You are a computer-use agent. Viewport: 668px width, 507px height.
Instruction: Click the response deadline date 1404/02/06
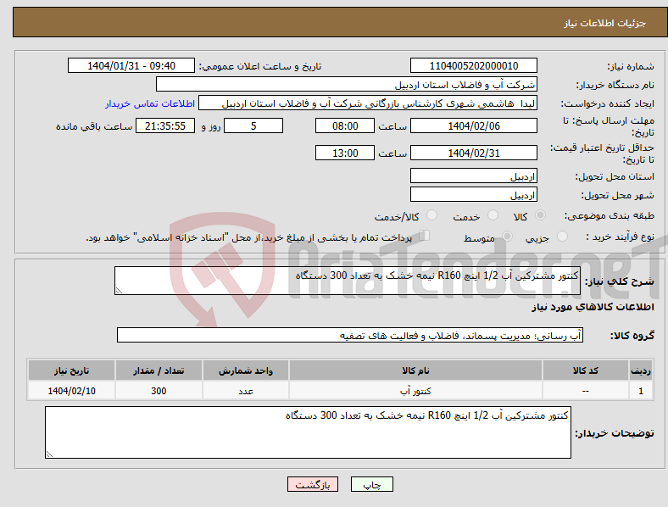[x=473, y=125]
